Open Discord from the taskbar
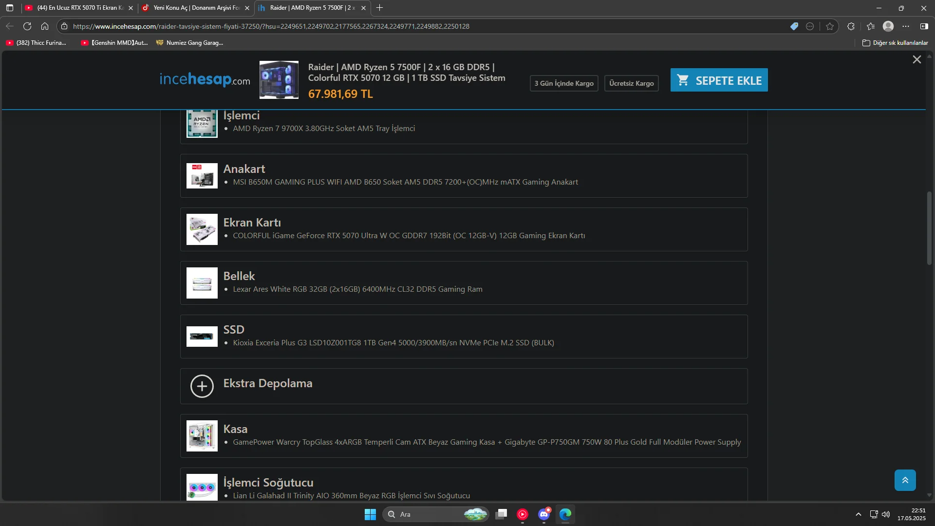The image size is (935, 526). pyautogui.click(x=544, y=514)
